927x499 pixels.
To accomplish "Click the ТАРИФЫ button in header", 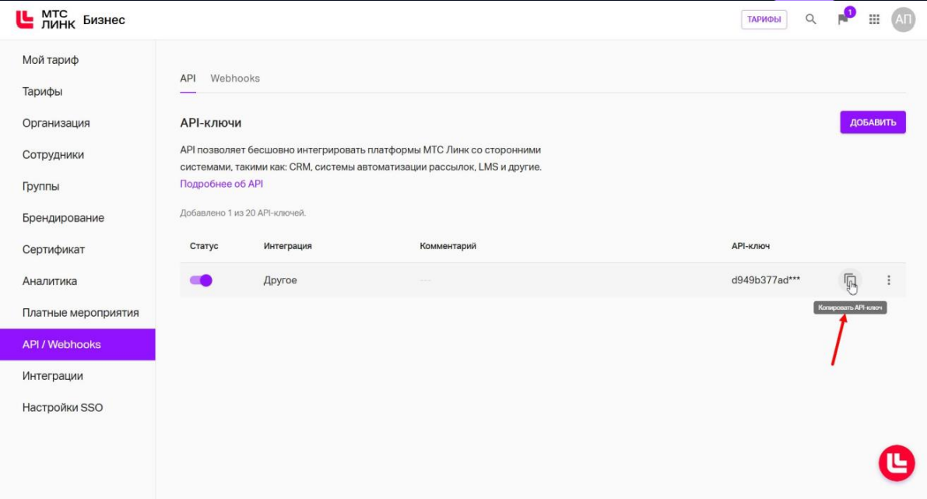I will click(764, 19).
